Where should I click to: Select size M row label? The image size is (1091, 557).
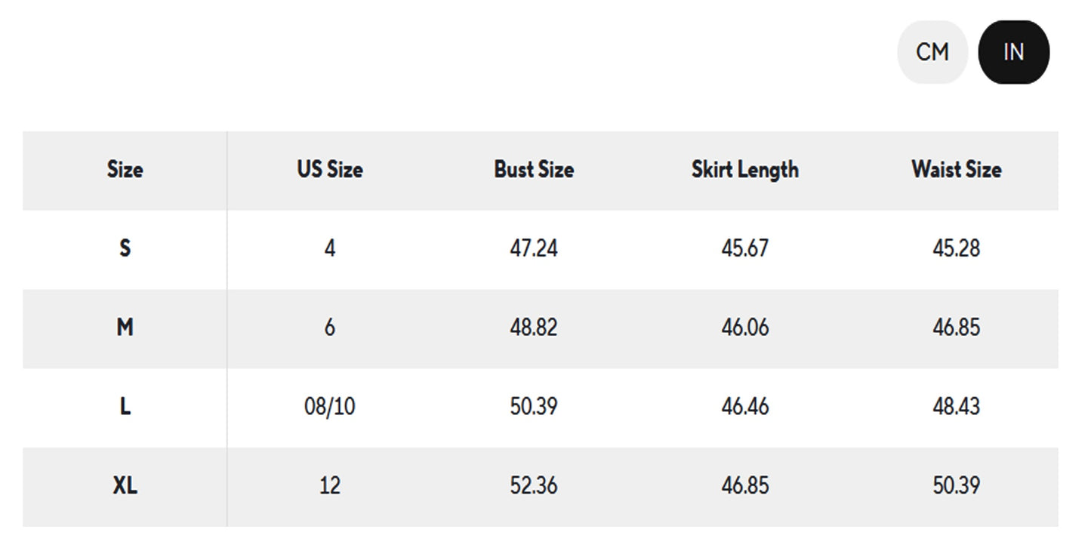[x=125, y=328]
